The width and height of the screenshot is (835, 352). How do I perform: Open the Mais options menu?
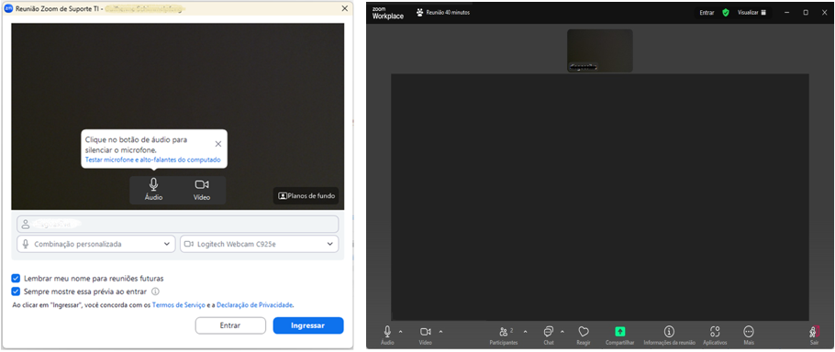pyautogui.click(x=749, y=335)
